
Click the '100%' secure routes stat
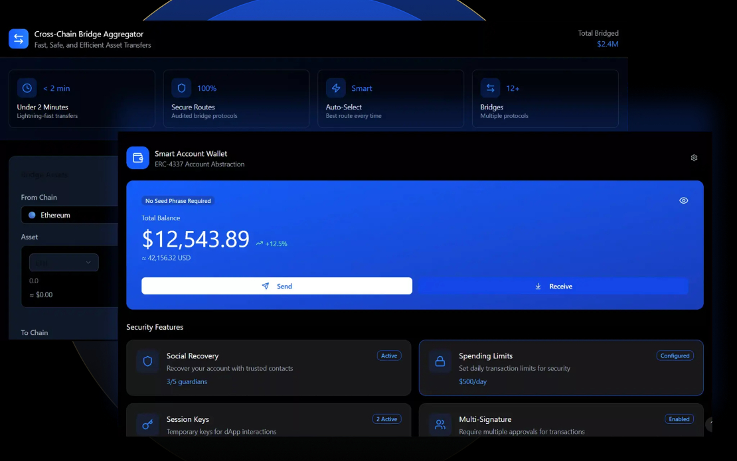[x=206, y=88]
